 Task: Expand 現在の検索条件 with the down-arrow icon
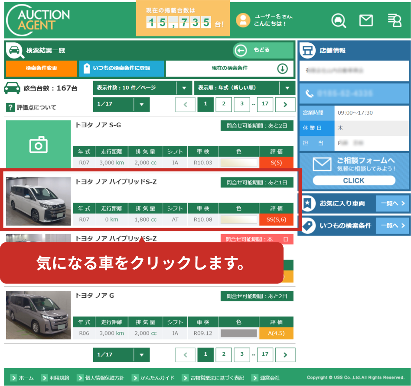click(x=282, y=68)
